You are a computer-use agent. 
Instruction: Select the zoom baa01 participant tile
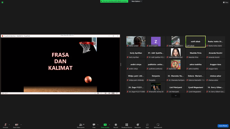tap(156, 42)
